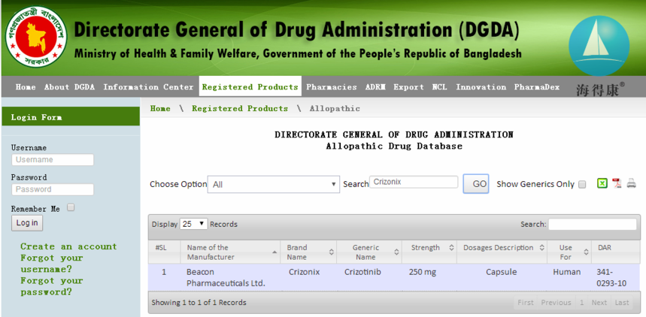Image resolution: width=646 pixels, height=317 pixels.
Task: Click Allopathic in the breadcrumb
Action: [335, 109]
